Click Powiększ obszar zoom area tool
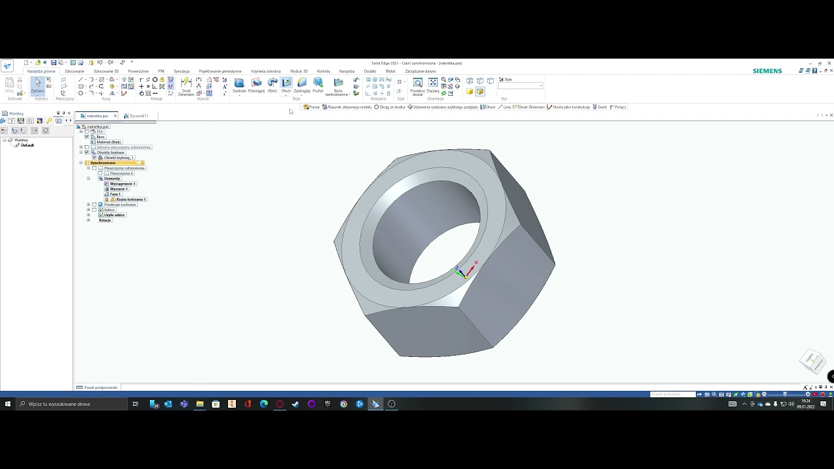Screen dimensions: 834x469 418,87
